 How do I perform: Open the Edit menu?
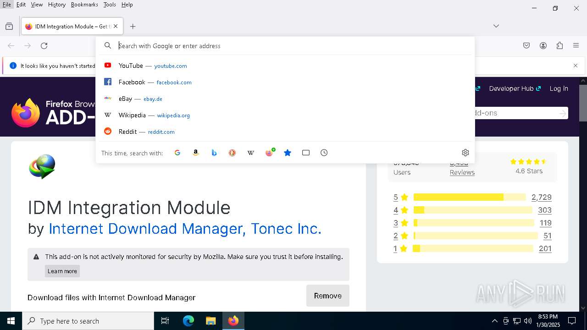point(21,5)
